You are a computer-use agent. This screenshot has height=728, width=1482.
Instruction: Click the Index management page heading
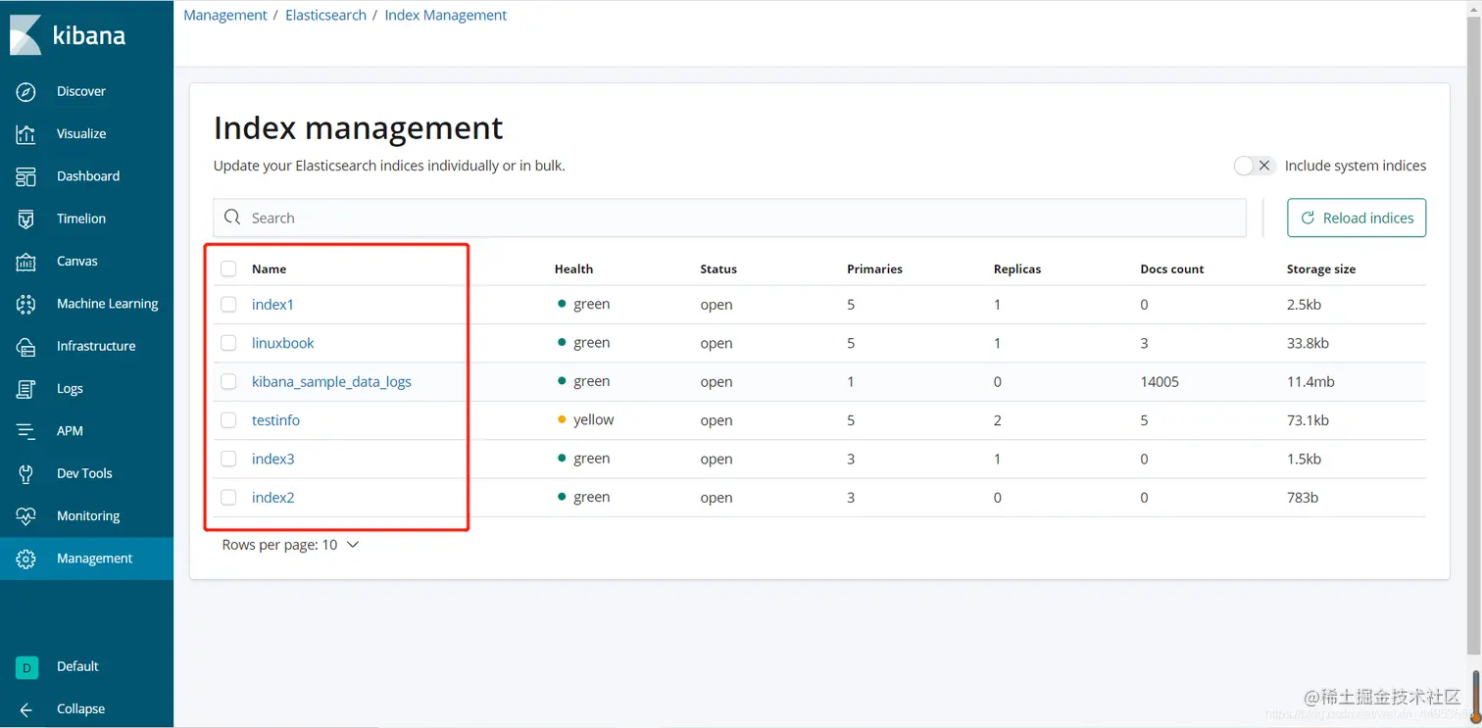[x=358, y=127]
